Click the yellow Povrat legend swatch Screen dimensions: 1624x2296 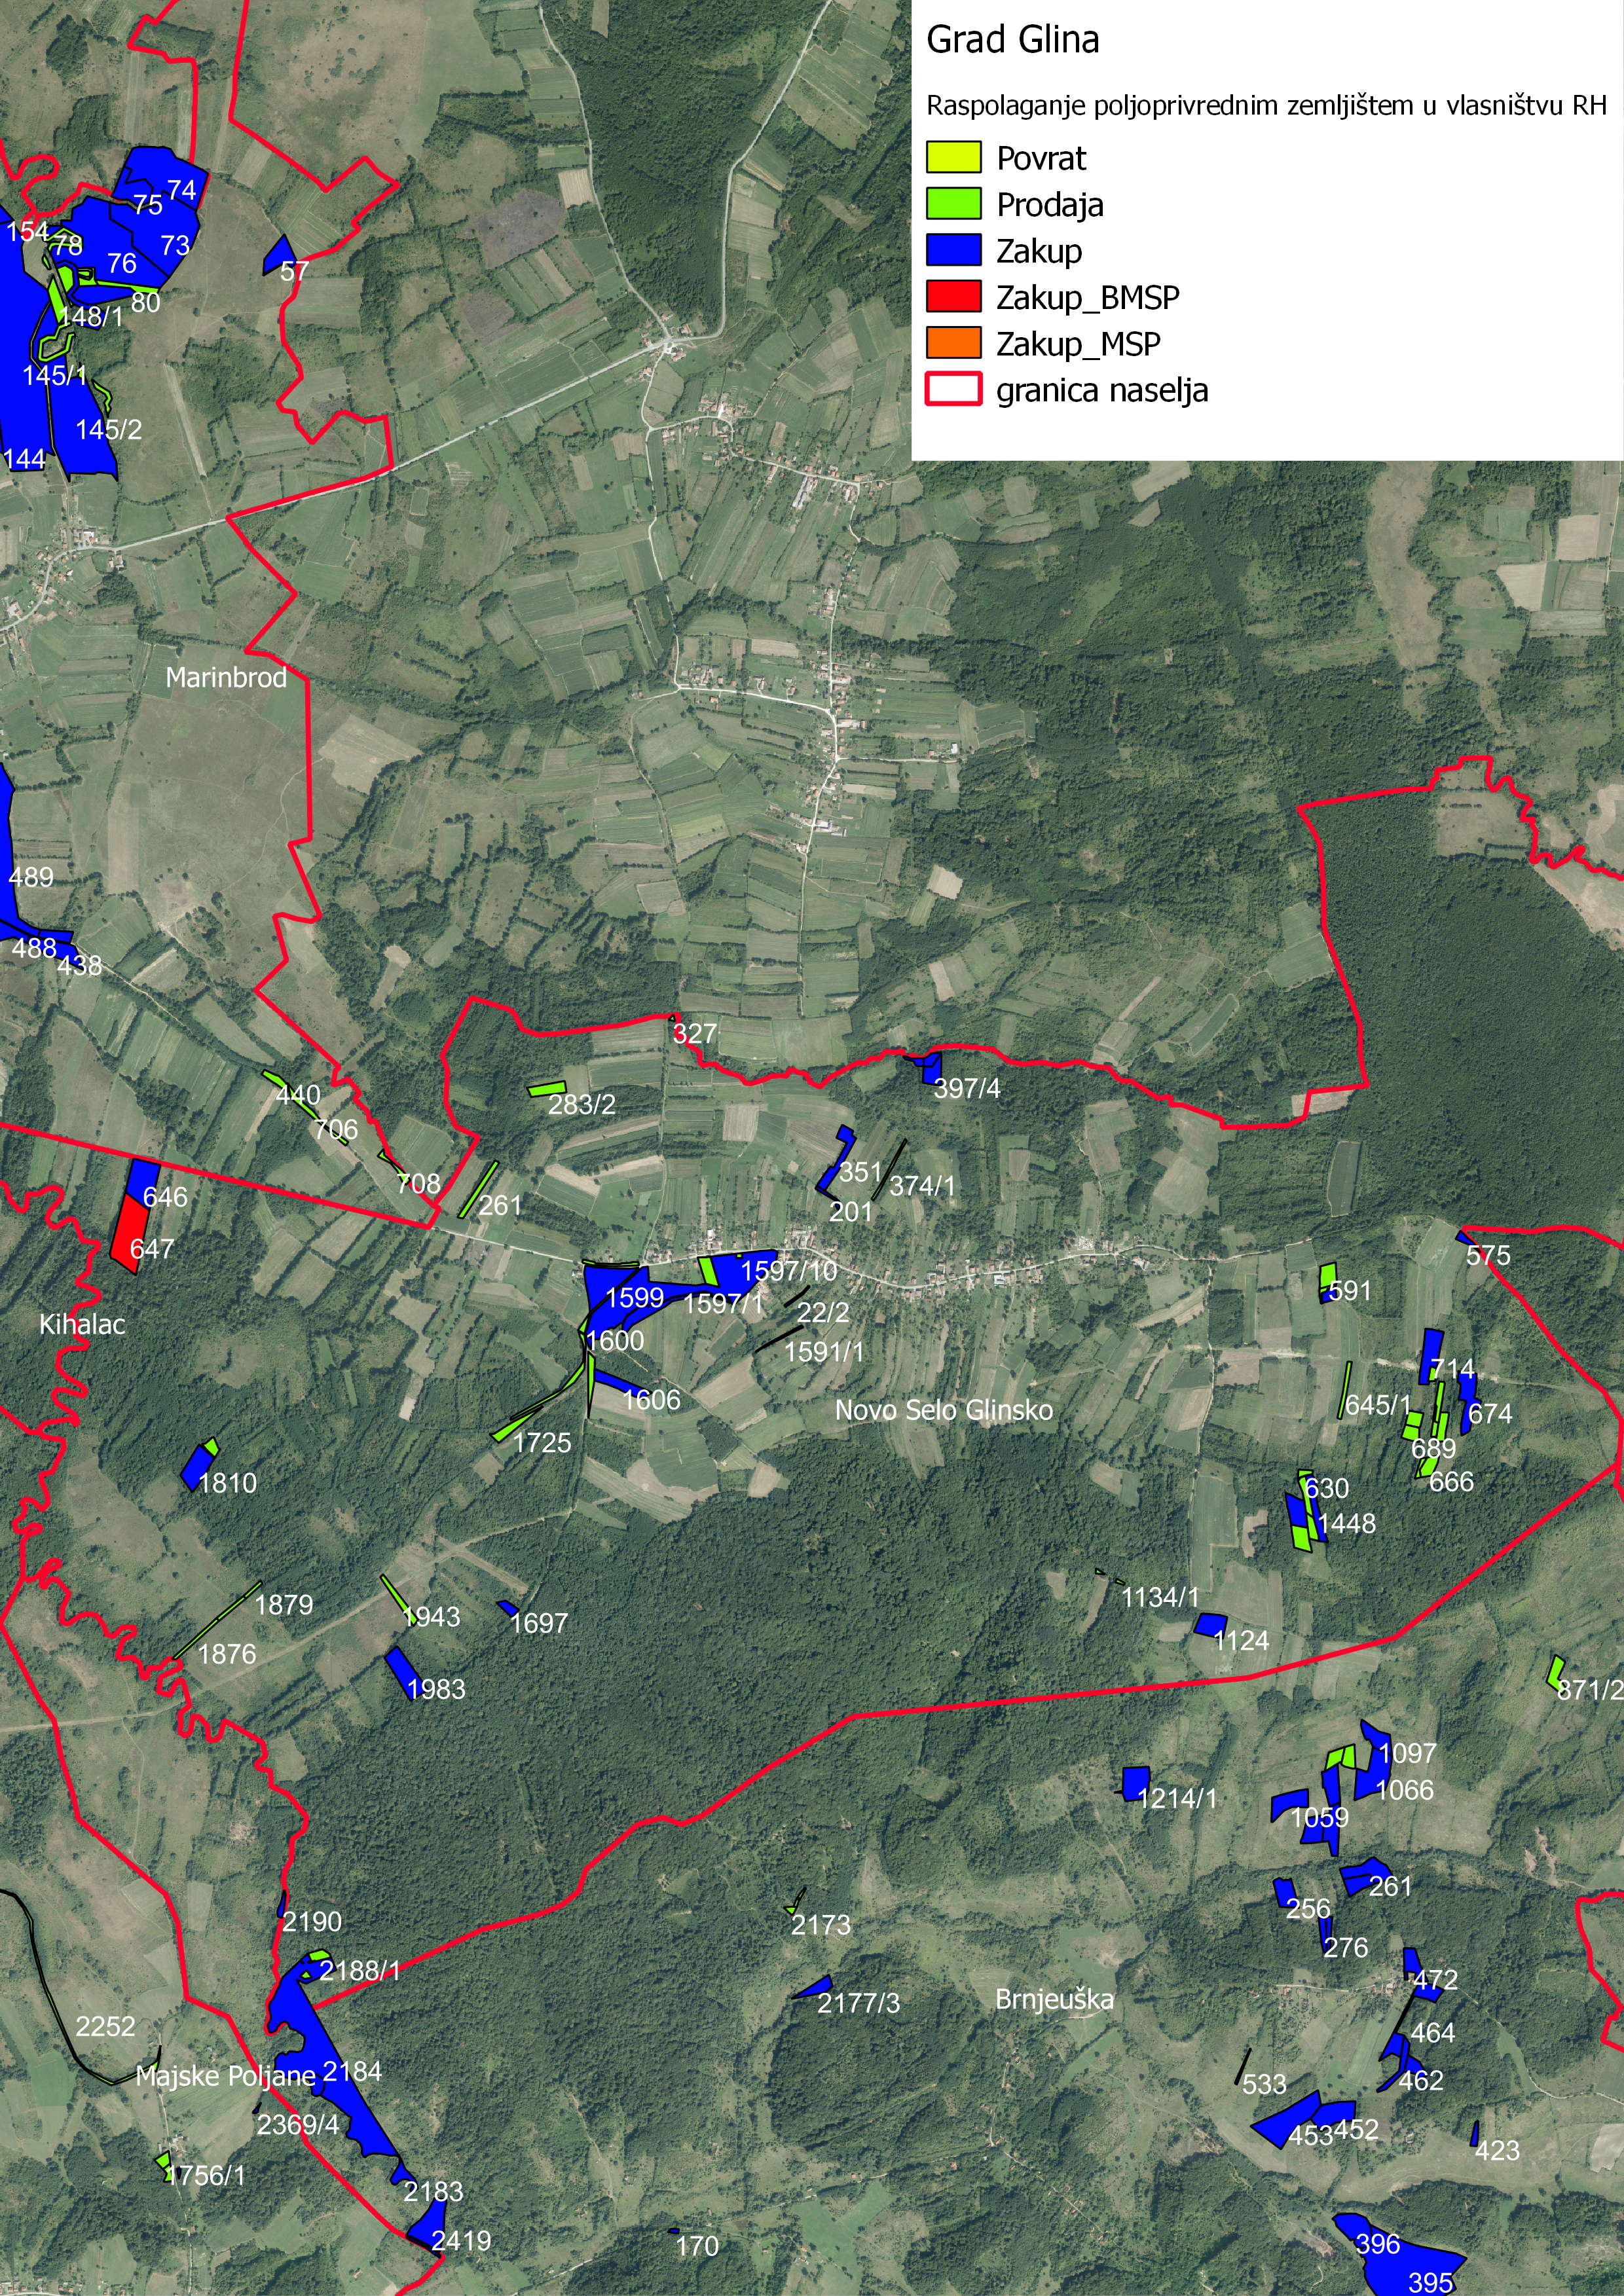(x=953, y=158)
